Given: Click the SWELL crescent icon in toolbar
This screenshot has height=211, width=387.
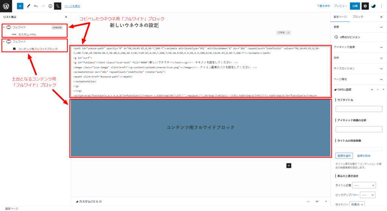Looking at the screenshot, I should pyautogui.click(x=373, y=6).
